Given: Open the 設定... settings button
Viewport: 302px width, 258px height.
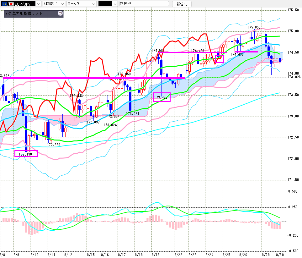Looking at the screenshot, I should coord(182,4).
